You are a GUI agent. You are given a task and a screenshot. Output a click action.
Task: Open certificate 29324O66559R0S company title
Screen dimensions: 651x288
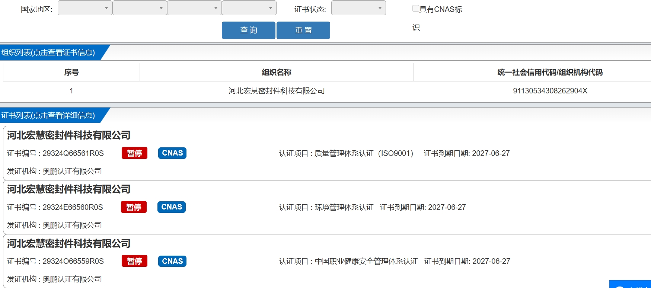point(69,243)
